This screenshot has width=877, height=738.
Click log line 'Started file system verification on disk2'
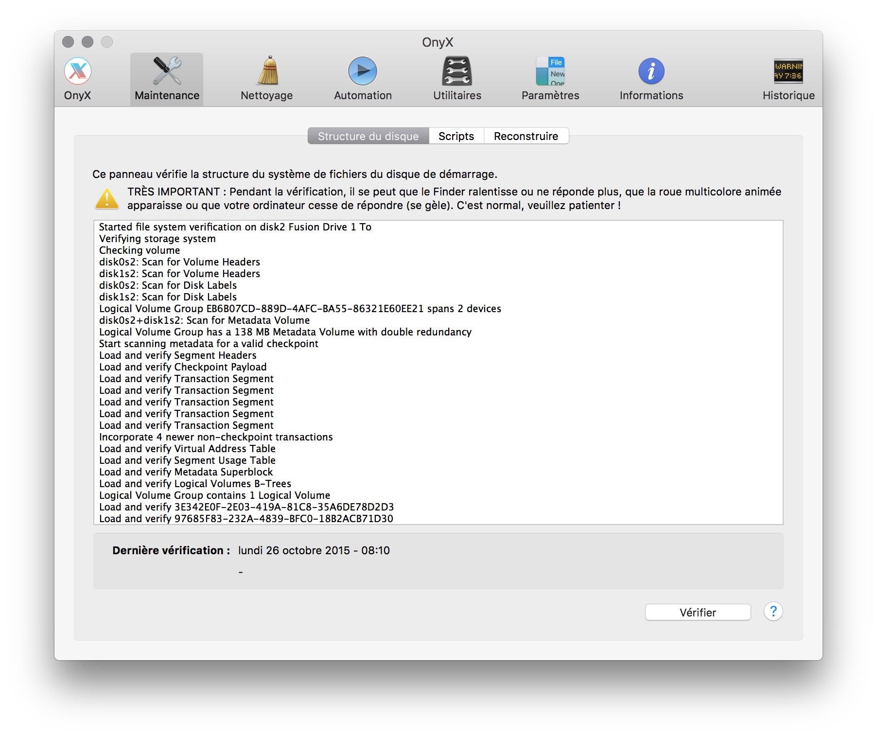click(235, 227)
